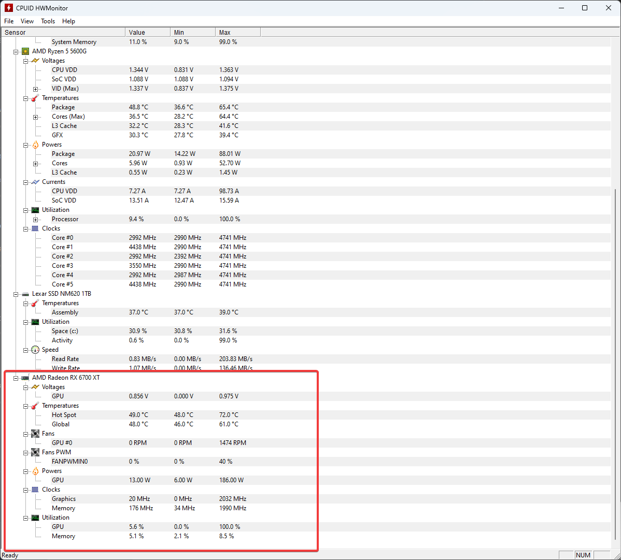
Task: Click the Lexar SSD drive icon
Action: (25, 294)
